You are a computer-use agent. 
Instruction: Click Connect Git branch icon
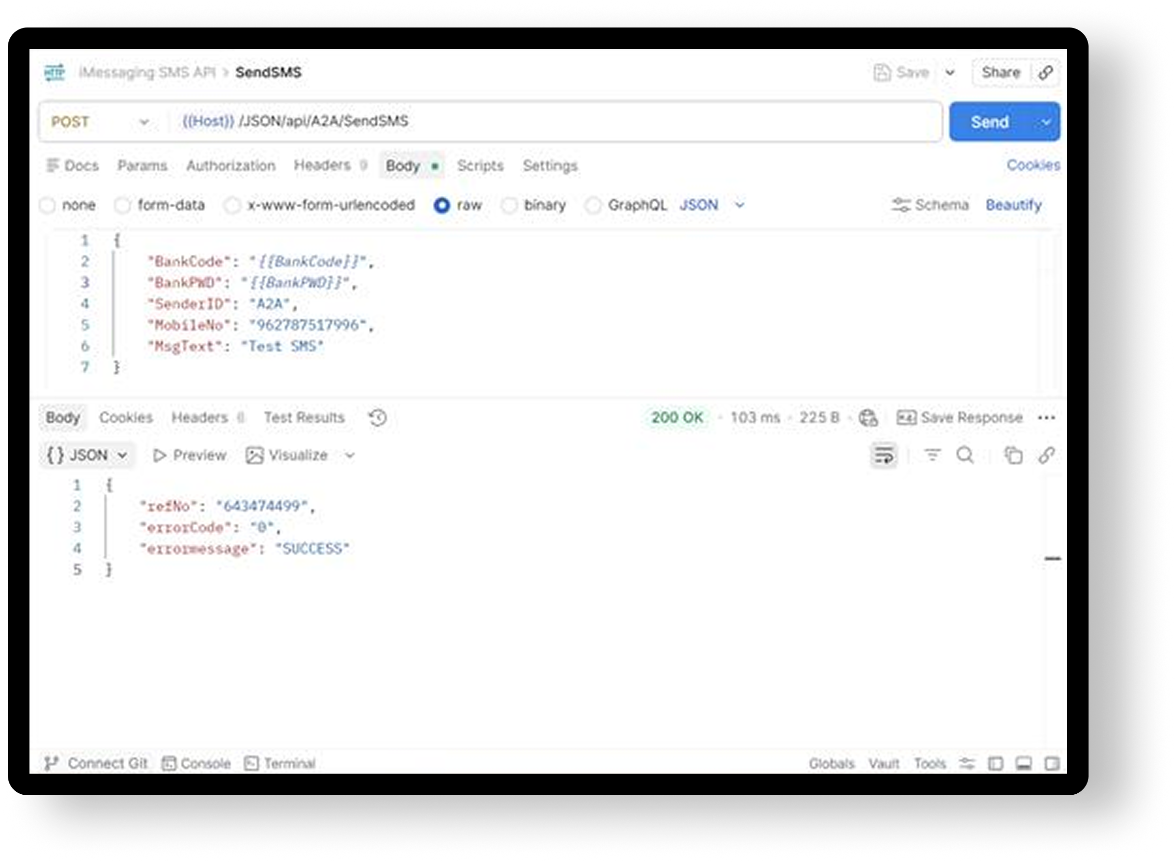click(51, 763)
